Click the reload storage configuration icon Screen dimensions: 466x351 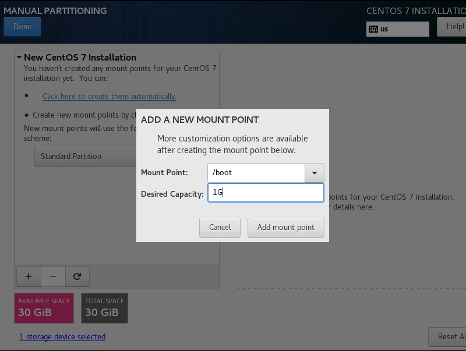[77, 276]
